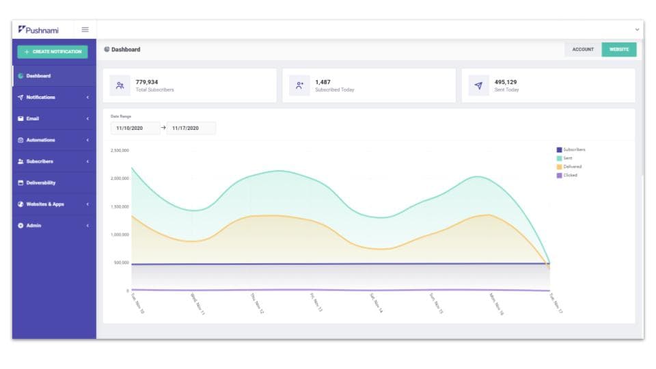The height and width of the screenshot is (369, 656).
Task: Toggle the Sent series in chart legend
Action: 567,158
